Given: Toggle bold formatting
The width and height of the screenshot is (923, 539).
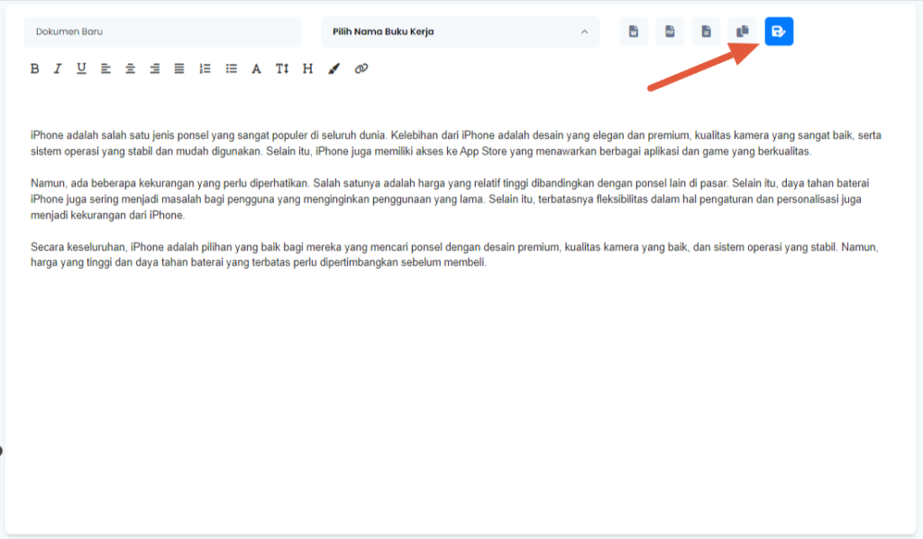Looking at the screenshot, I should click(35, 69).
